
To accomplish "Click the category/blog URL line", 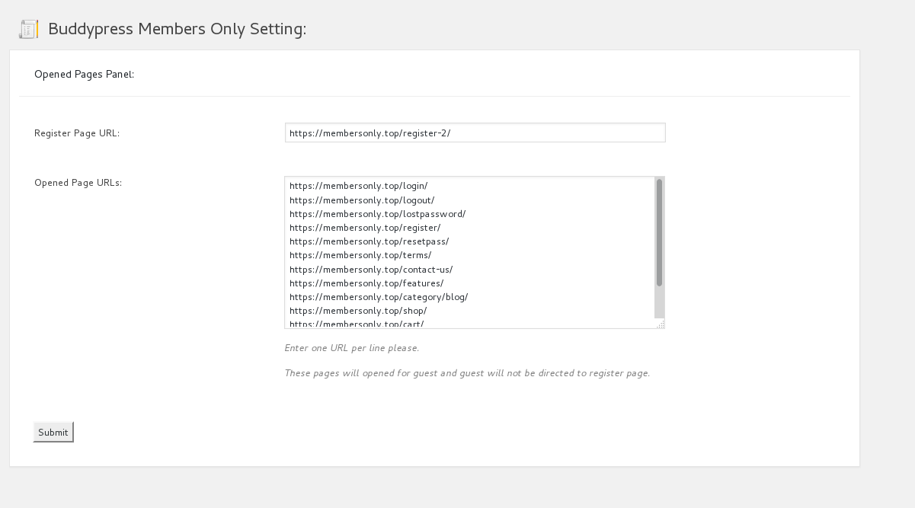I will pyautogui.click(x=378, y=297).
